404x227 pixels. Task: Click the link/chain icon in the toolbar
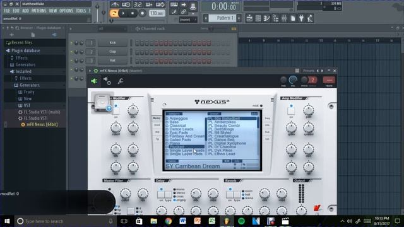point(184,11)
